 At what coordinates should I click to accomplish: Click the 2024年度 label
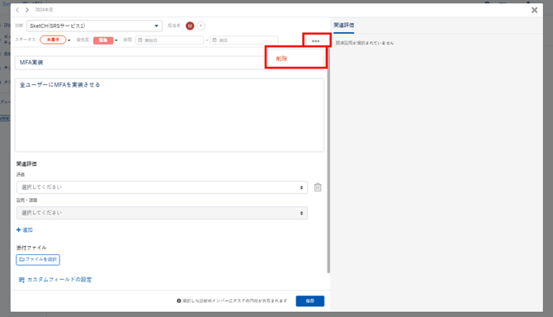44,10
